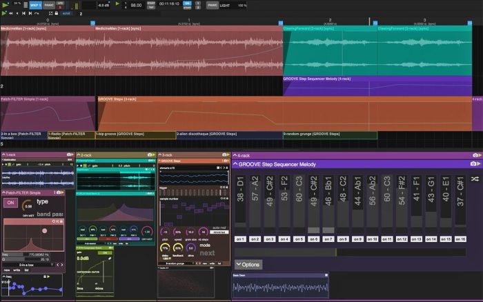483x302 pixels.
Task: Collapse the 2-rack panel
Action: click(78, 155)
